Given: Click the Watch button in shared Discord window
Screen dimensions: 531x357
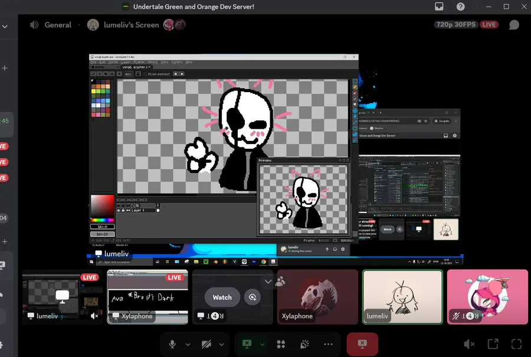Looking at the screenshot, I should [x=387, y=230].
